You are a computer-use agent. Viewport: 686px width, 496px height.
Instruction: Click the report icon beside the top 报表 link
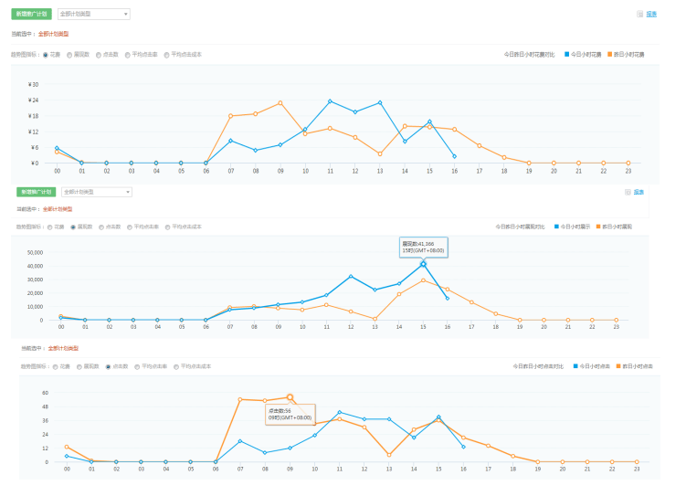[x=639, y=15]
